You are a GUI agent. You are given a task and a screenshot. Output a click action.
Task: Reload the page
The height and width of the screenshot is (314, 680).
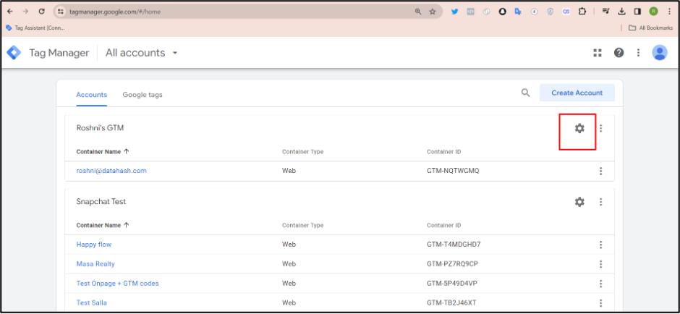click(42, 12)
